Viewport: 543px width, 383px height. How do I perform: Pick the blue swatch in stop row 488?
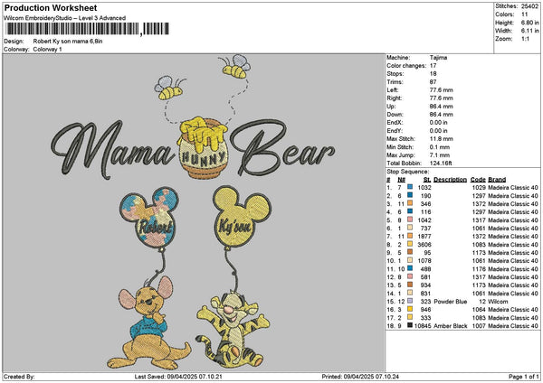point(410,268)
